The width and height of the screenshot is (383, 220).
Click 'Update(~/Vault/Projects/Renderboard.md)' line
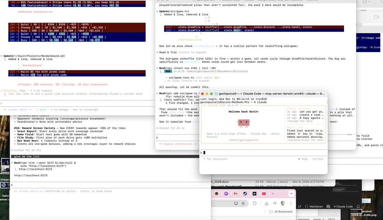pyautogui.click(x=34, y=56)
